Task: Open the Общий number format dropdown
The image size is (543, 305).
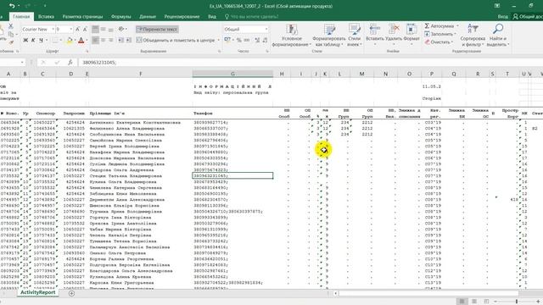Action: (x=266, y=30)
